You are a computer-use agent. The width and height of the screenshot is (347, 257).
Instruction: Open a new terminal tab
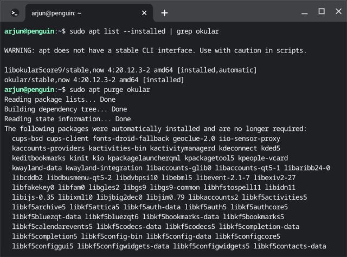(164, 12)
